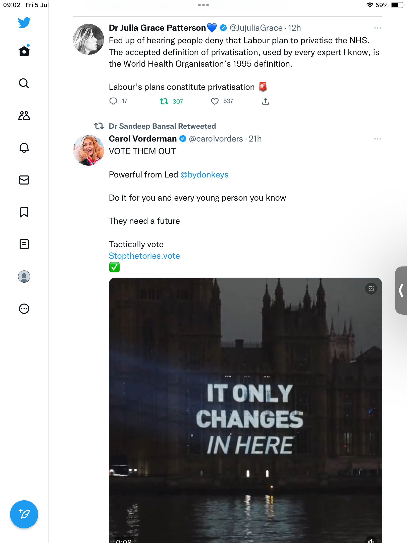Viewport: 407px width, 543px height.
Task: Tap the Twitter bird logo
Action: (x=24, y=23)
